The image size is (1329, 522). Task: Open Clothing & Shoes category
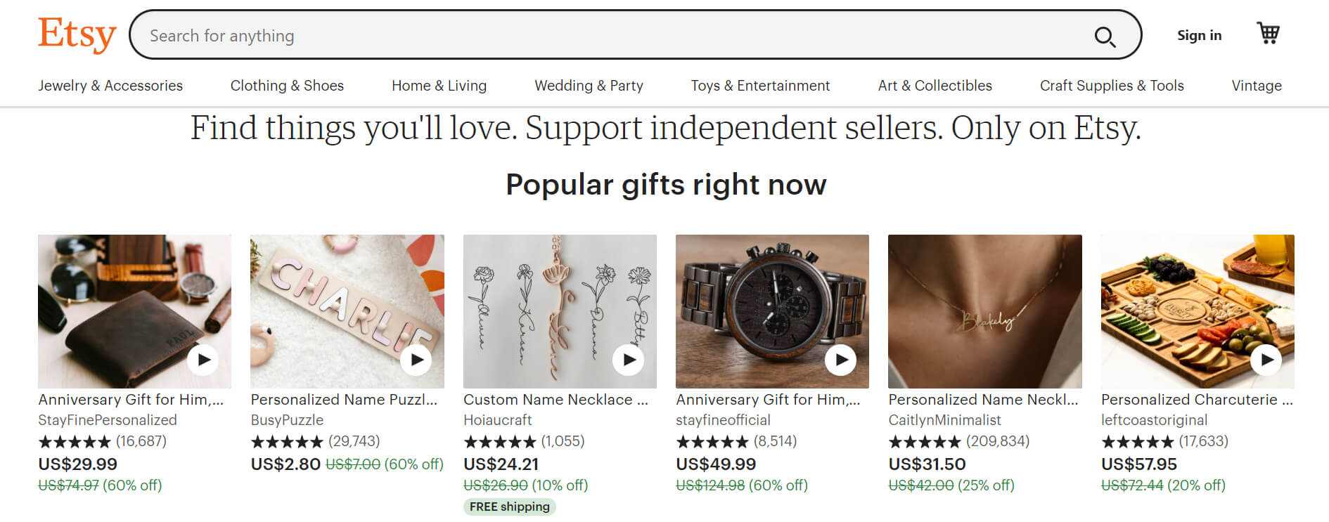pyautogui.click(x=287, y=86)
